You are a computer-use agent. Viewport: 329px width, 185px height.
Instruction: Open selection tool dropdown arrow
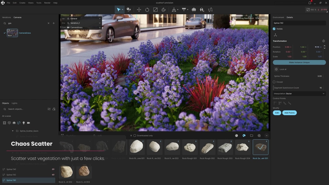tap(123, 10)
